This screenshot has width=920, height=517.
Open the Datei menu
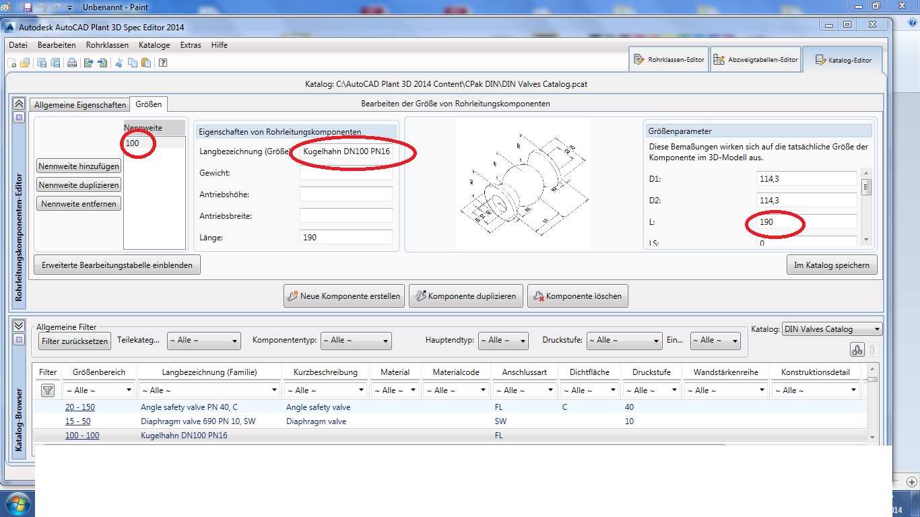[18, 45]
